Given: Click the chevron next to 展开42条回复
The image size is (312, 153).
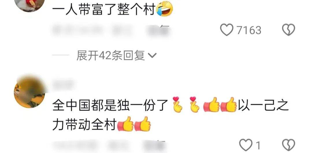Looking at the screenshot, I should (153, 56).
